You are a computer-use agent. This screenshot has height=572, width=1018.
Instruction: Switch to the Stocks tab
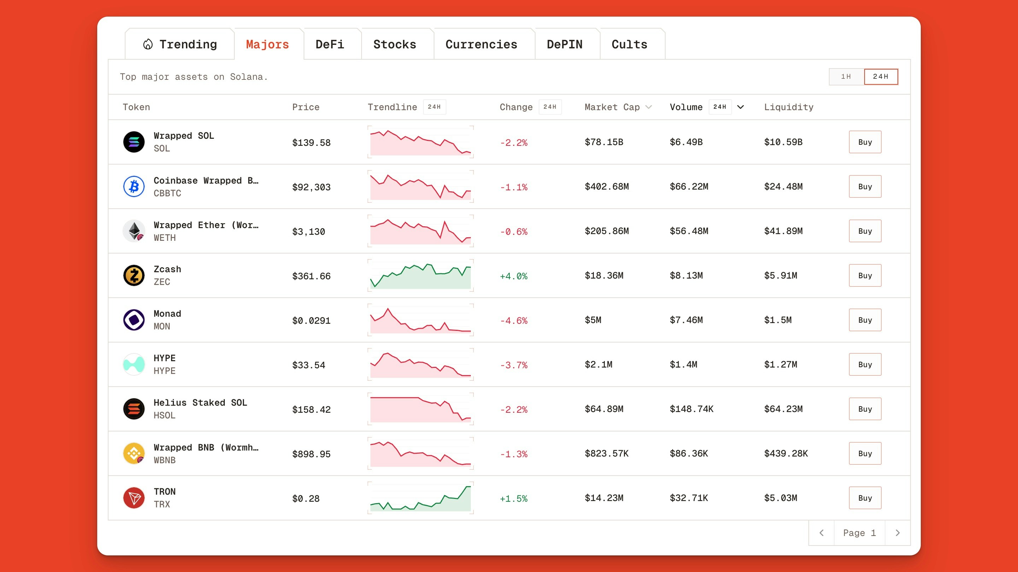click(394, 44)
